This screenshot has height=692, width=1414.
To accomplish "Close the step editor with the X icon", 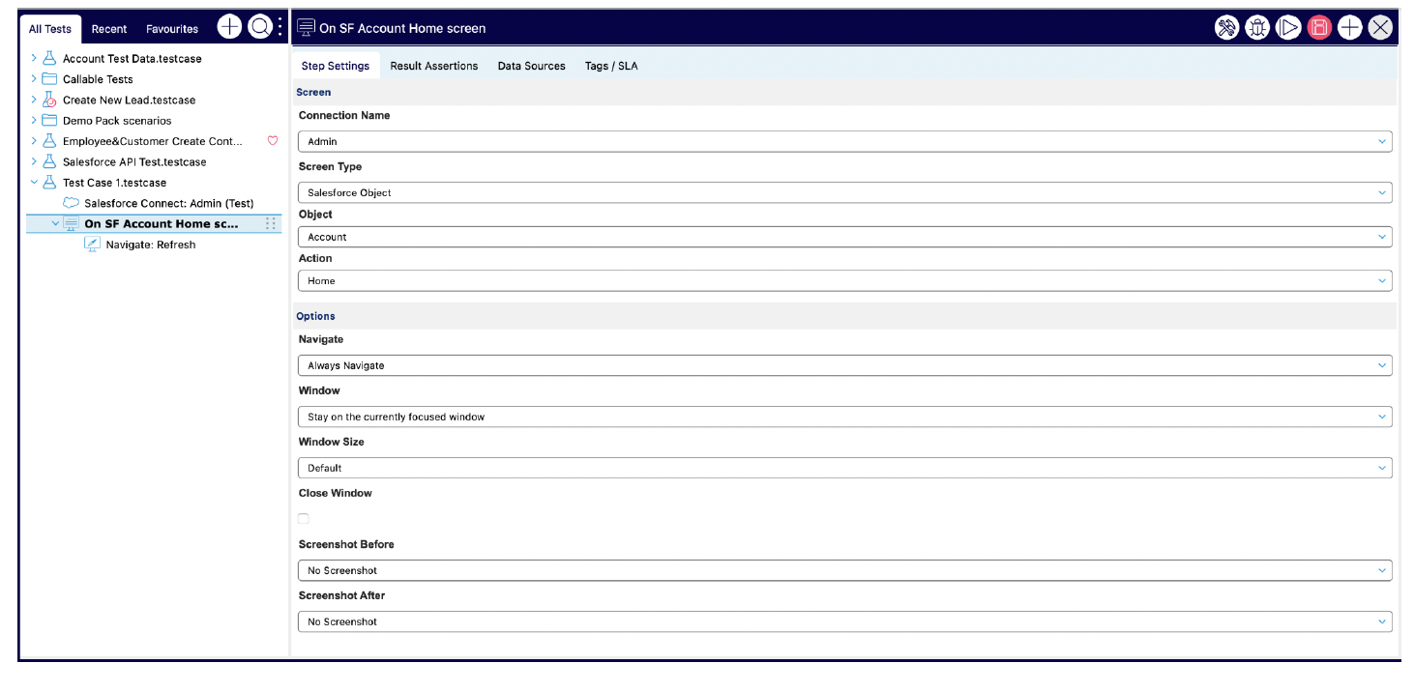I will (1380, 28).
